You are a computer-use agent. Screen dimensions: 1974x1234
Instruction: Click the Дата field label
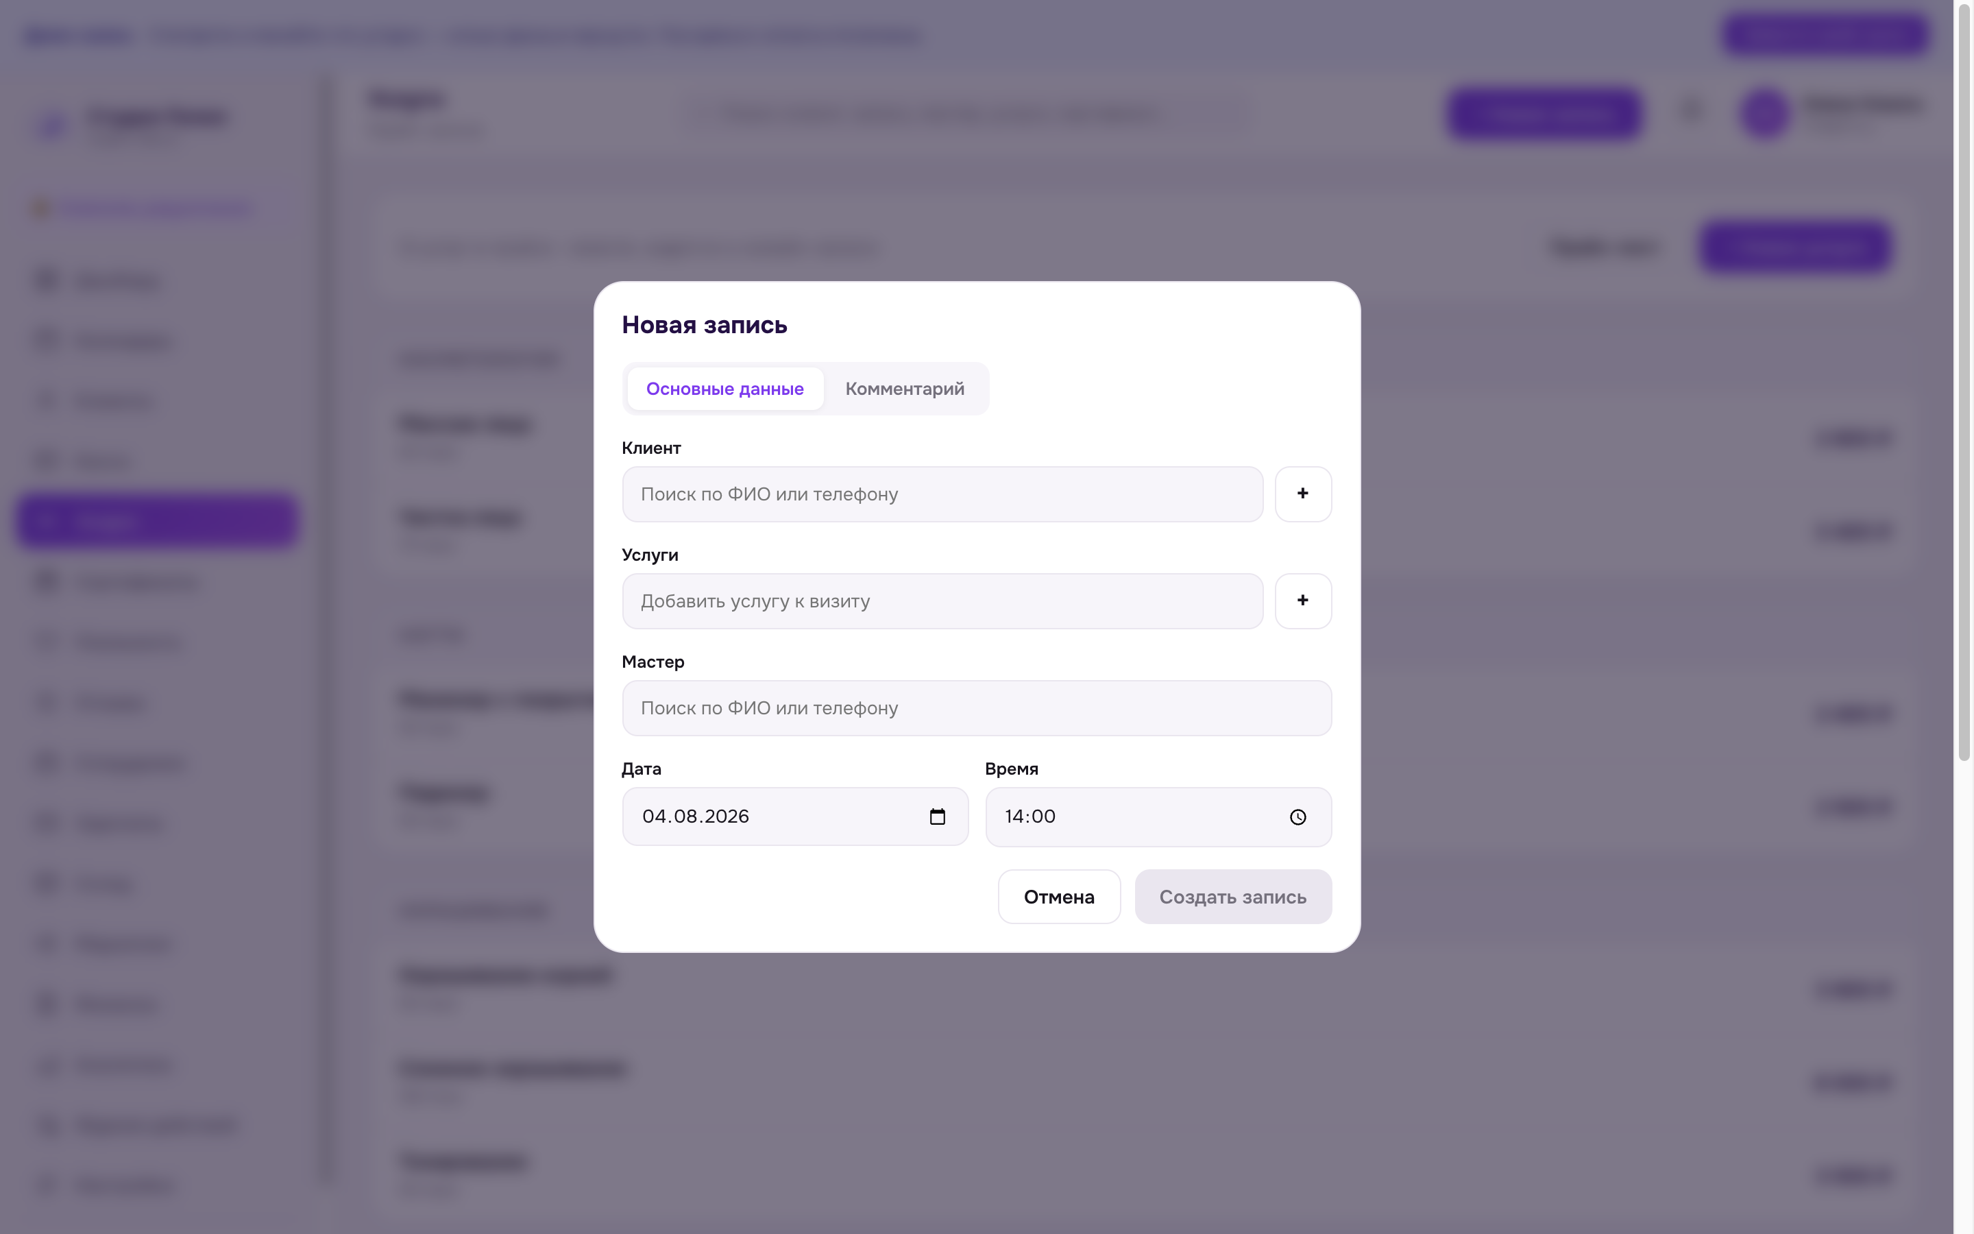[x=641, y=769]
